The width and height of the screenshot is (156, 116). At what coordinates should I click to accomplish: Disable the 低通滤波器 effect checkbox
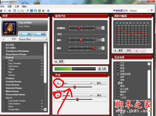click(x=118, y=74)
